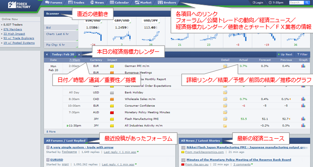313x167 pixels.
Task: Open the GBP/USD scanner chart
Action: (122, 37)
